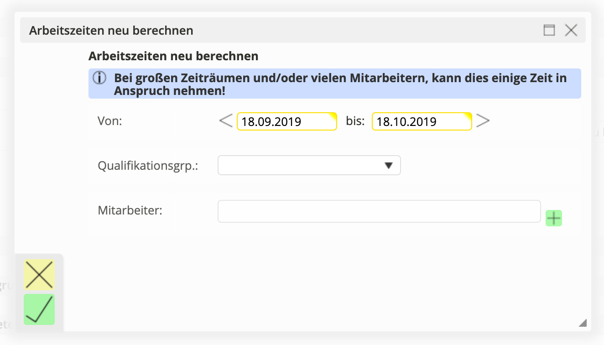Click the bold Arbeitszeiten neu berechnen heading
Viewport: 604px width, 345px height.
(x=173, y=56)
